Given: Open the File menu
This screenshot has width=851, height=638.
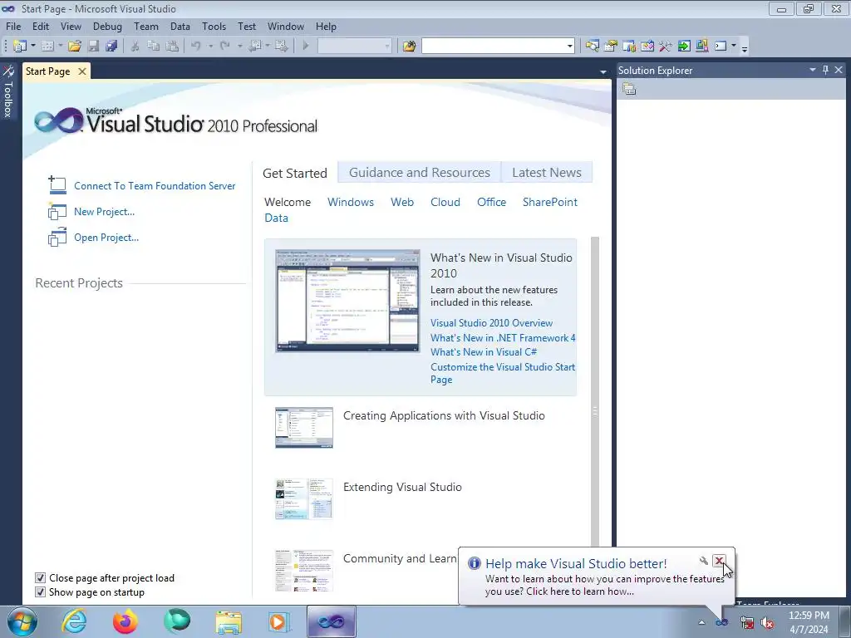Looking at the screenshot, I should tap(13, 26).
